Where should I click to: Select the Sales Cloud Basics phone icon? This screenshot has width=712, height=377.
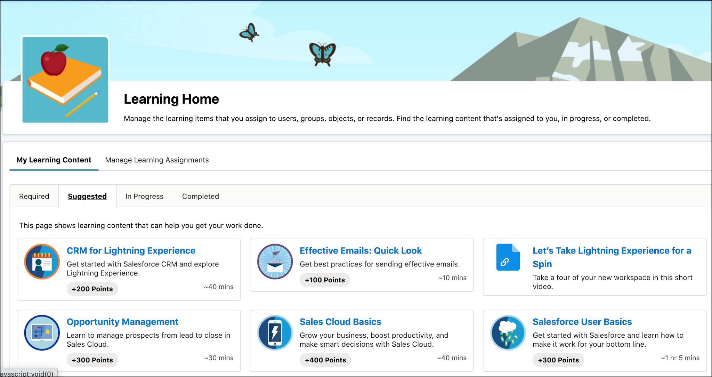tap(275, 333)
